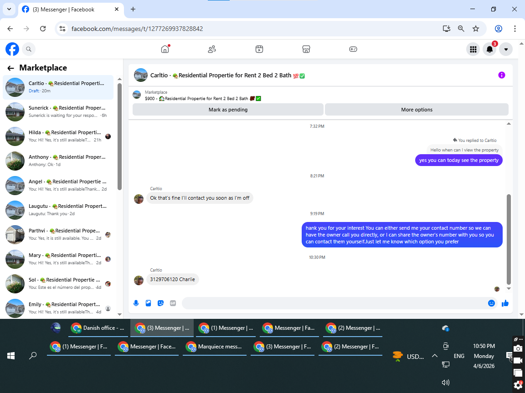
Task: Open Video/Watch icon in top nav
Action: 259,49
